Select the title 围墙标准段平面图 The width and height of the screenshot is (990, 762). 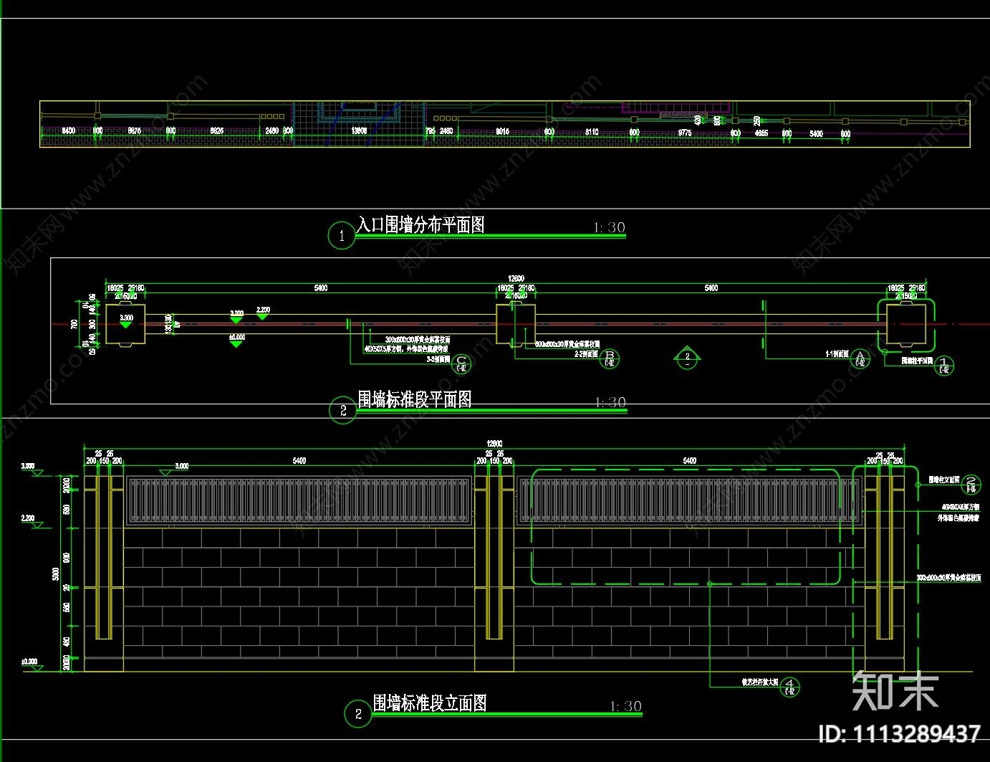tap(415, 400)
